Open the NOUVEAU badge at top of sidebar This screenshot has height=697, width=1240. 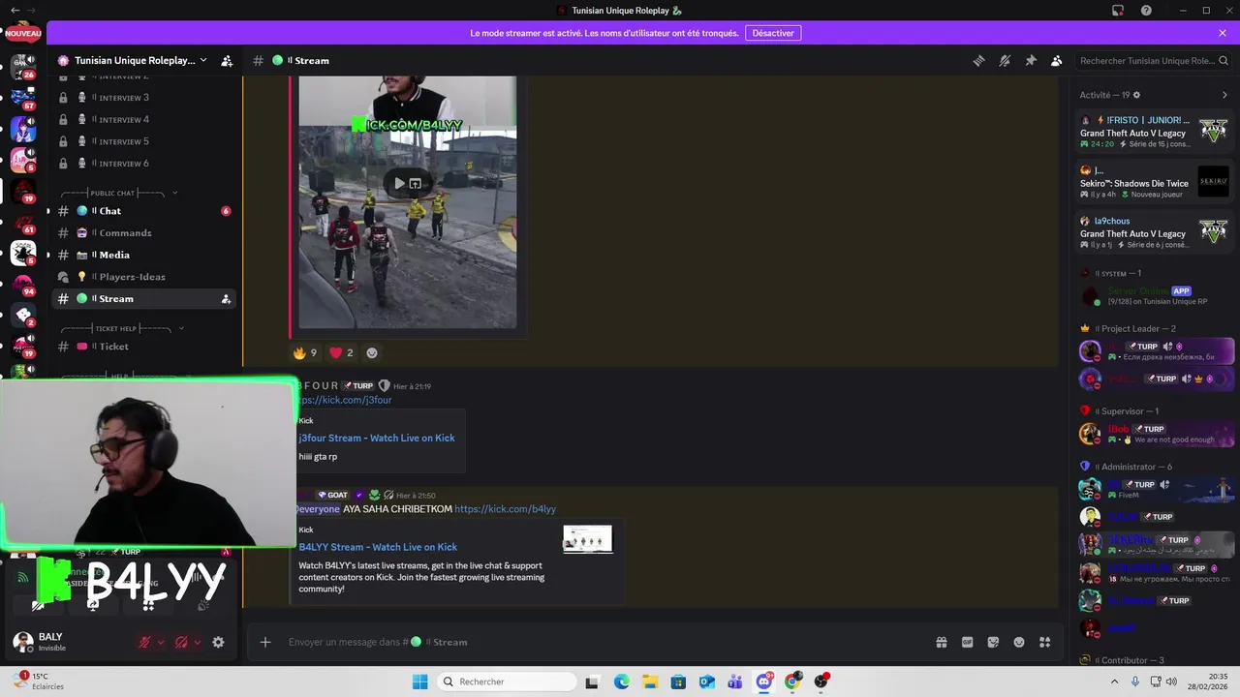click(23, 33)
